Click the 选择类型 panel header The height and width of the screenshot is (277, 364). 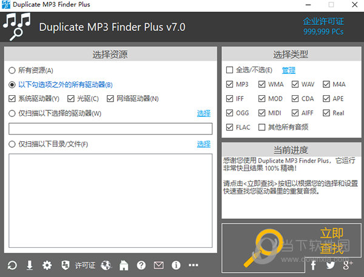(x=291, y=55)
